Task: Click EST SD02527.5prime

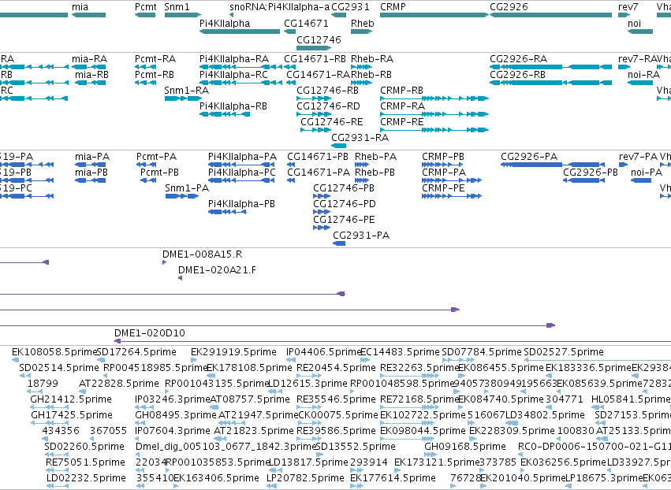Action: pos(598,360)
